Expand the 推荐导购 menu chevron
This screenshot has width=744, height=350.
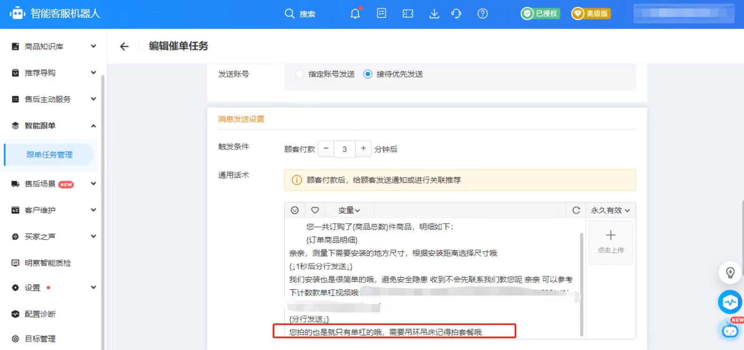click(93, 72)
